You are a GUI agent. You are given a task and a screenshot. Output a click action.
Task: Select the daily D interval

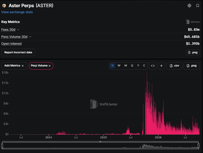point(113,66)
